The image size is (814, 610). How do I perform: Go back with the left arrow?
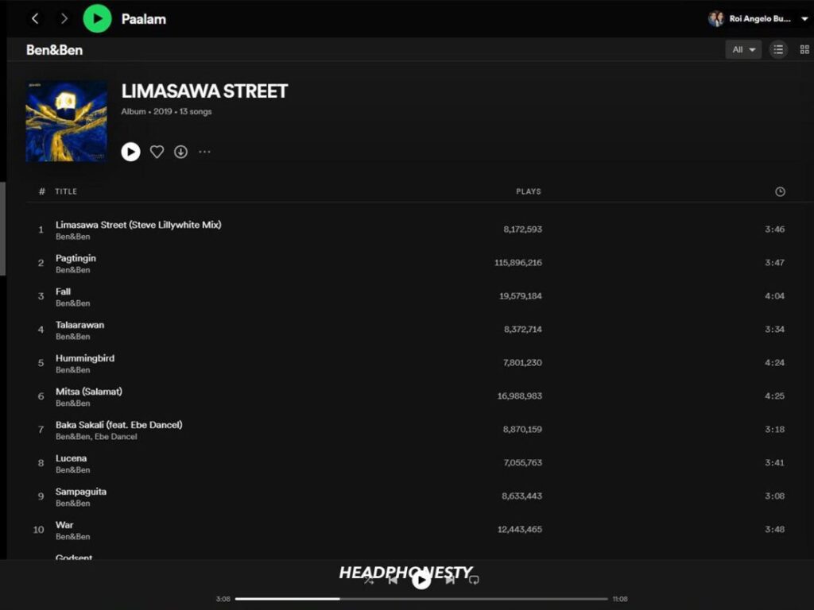click(x=35, y=19)
